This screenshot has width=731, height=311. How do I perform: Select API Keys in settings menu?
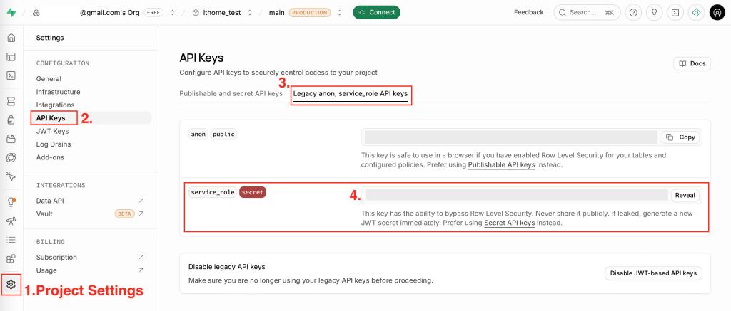pos(51,118)
